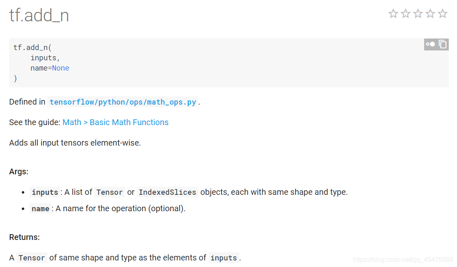This screenshot has width=457, height=267.
Task: Select the name argument code label
Action: tap(40, 208)
